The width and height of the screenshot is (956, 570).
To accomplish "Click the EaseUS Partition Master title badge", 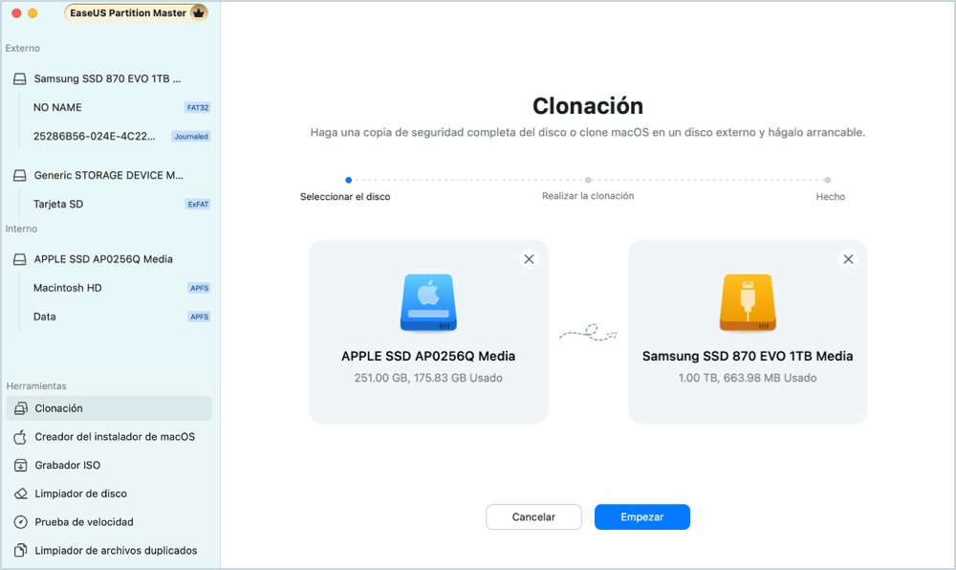I will pyautogui.click(x=136, y=12).
